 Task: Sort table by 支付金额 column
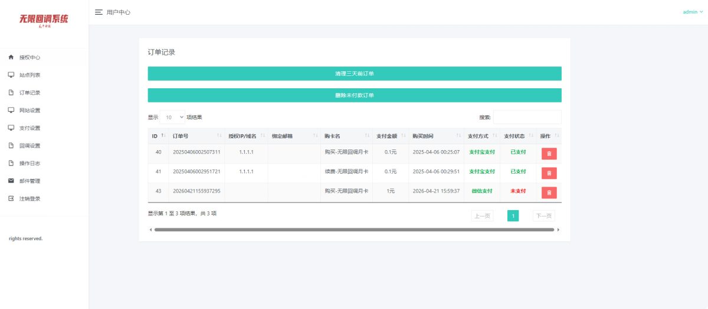(x=404, y=136)
